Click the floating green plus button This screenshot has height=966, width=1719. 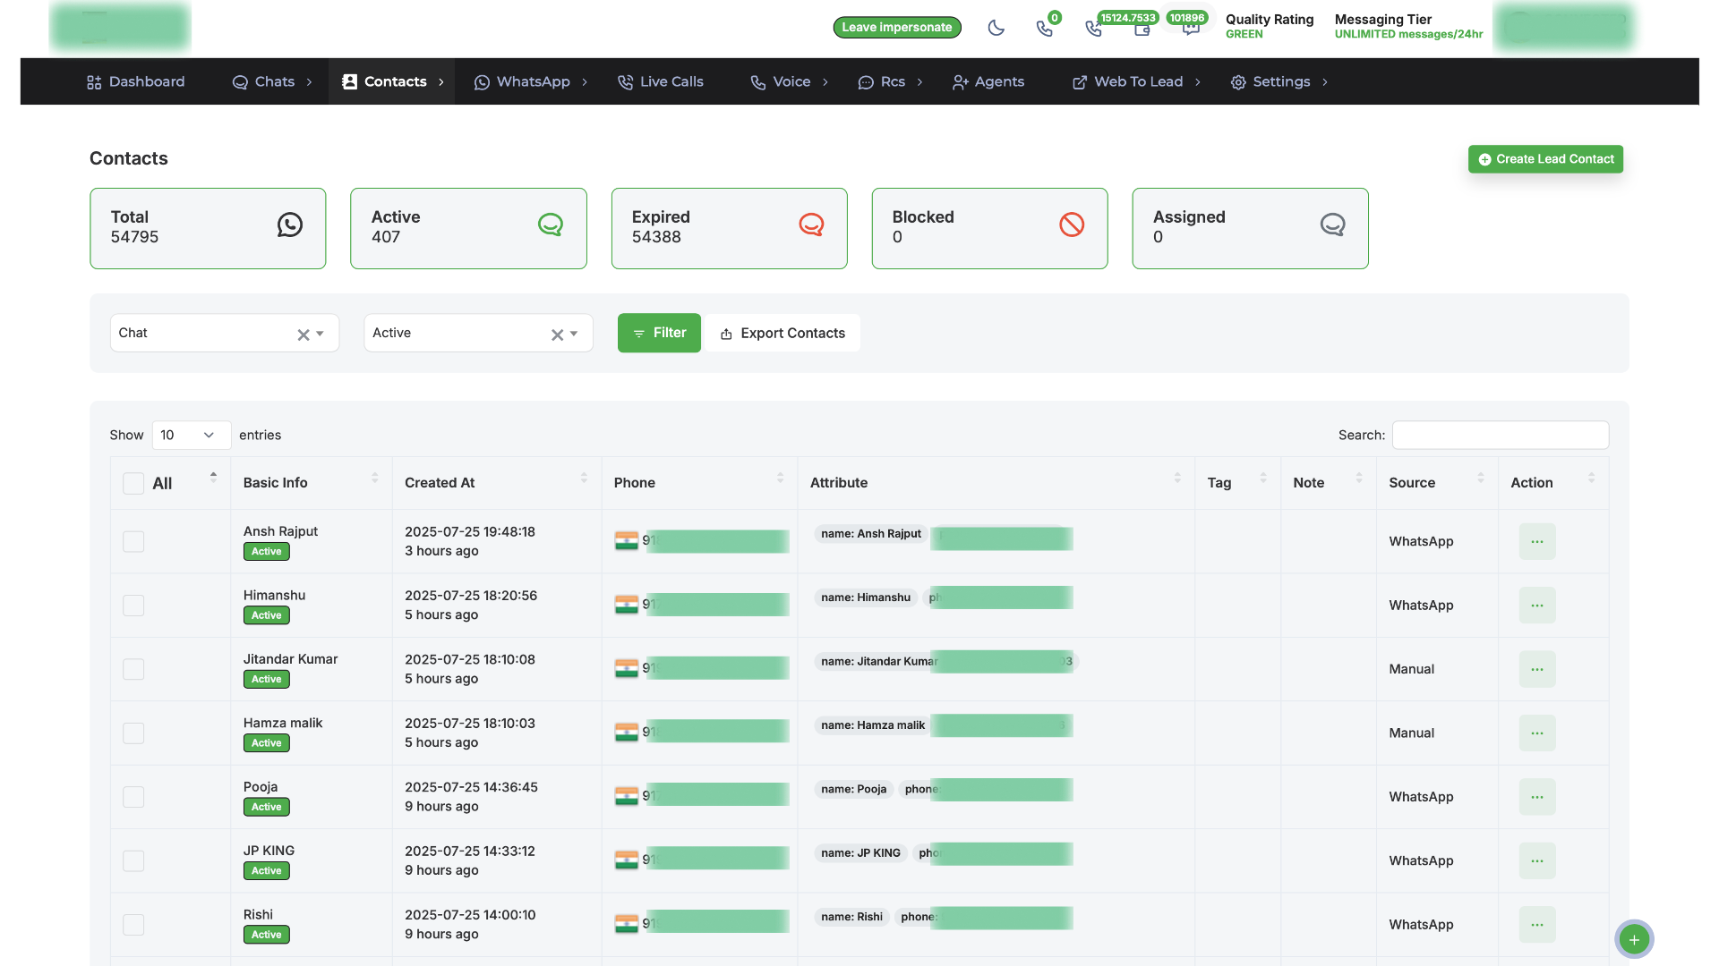pos(1634,939)
